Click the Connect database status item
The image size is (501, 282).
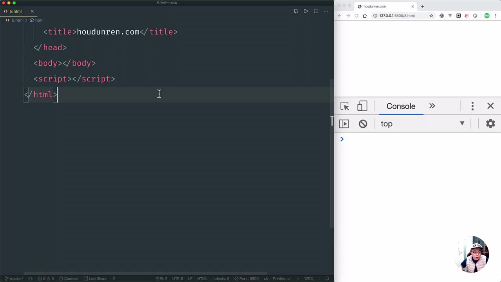click(68, 278)
